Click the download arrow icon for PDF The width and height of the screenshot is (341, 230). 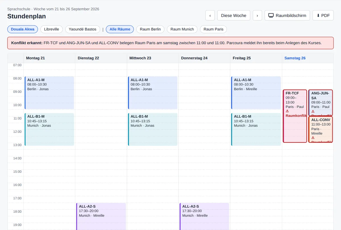(318, 15)
